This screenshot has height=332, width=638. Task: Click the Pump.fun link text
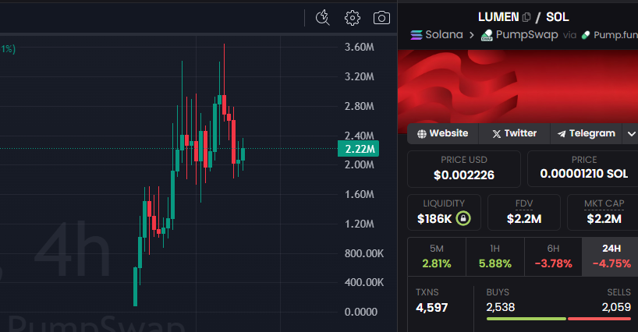click(x=615, y=35)
